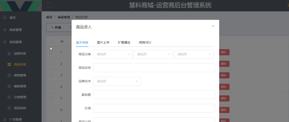Click the 商品名称 input field
289x122 pixels.
pos(154,68)
